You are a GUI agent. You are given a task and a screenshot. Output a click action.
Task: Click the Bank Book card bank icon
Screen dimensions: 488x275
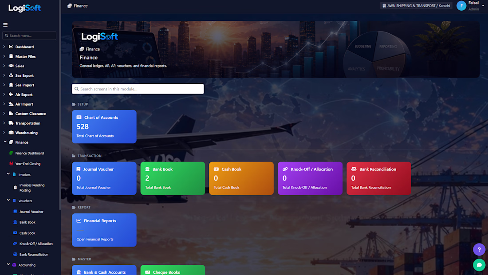pyautogui.click(x=148, y=169)
